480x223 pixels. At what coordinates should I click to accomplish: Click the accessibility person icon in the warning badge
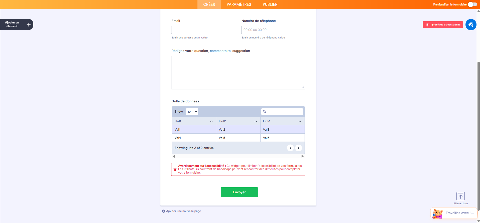[x=427, y=24]
